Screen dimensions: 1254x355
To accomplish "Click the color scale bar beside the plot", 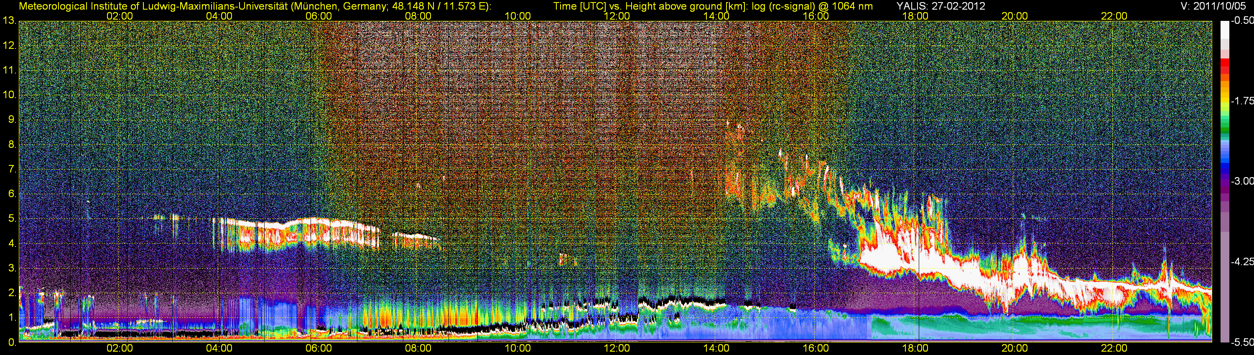I will [x=1225, y=181].
